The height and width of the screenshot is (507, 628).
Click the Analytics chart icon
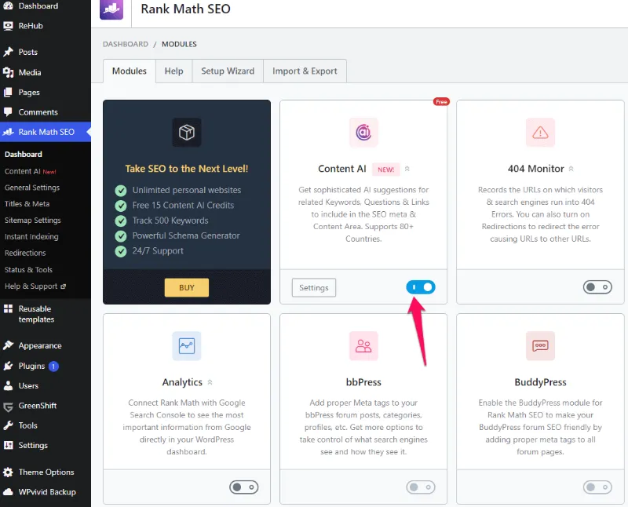coord(187,345)
